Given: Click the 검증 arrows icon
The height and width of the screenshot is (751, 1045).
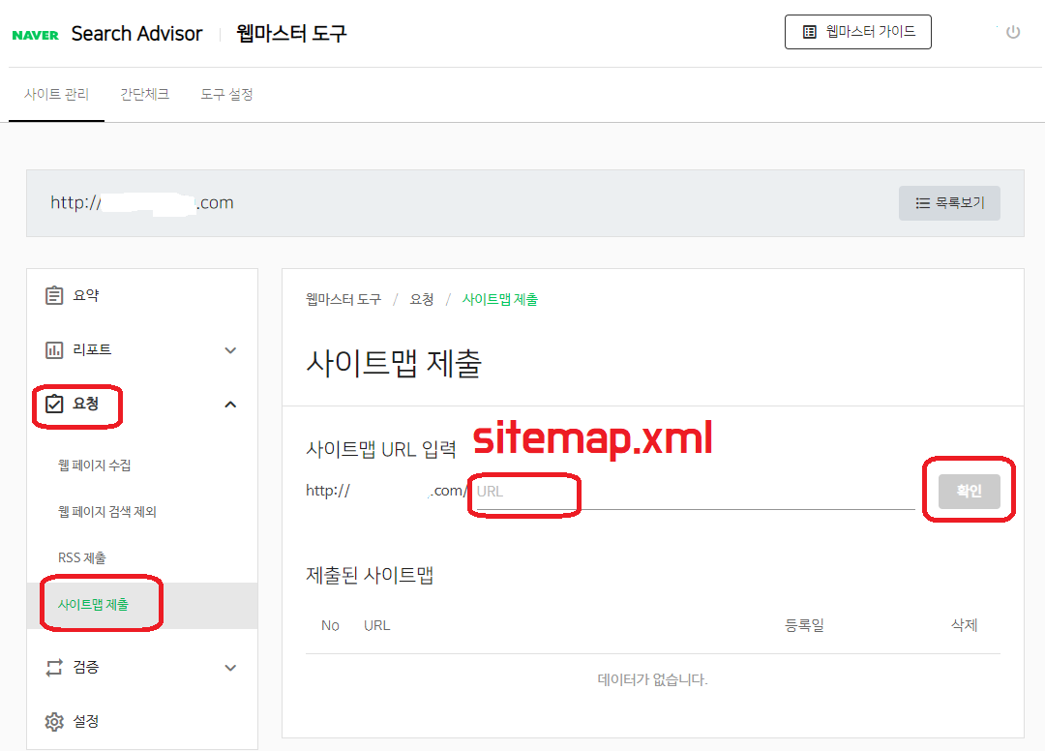Looking at the screenshot, I should click(54, 667).
